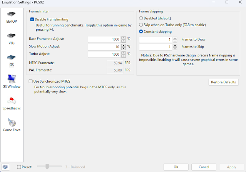Decrease Slow Motion Adjust with down arrow
This screenshot has height=172, width=246.
coord(124,48)
